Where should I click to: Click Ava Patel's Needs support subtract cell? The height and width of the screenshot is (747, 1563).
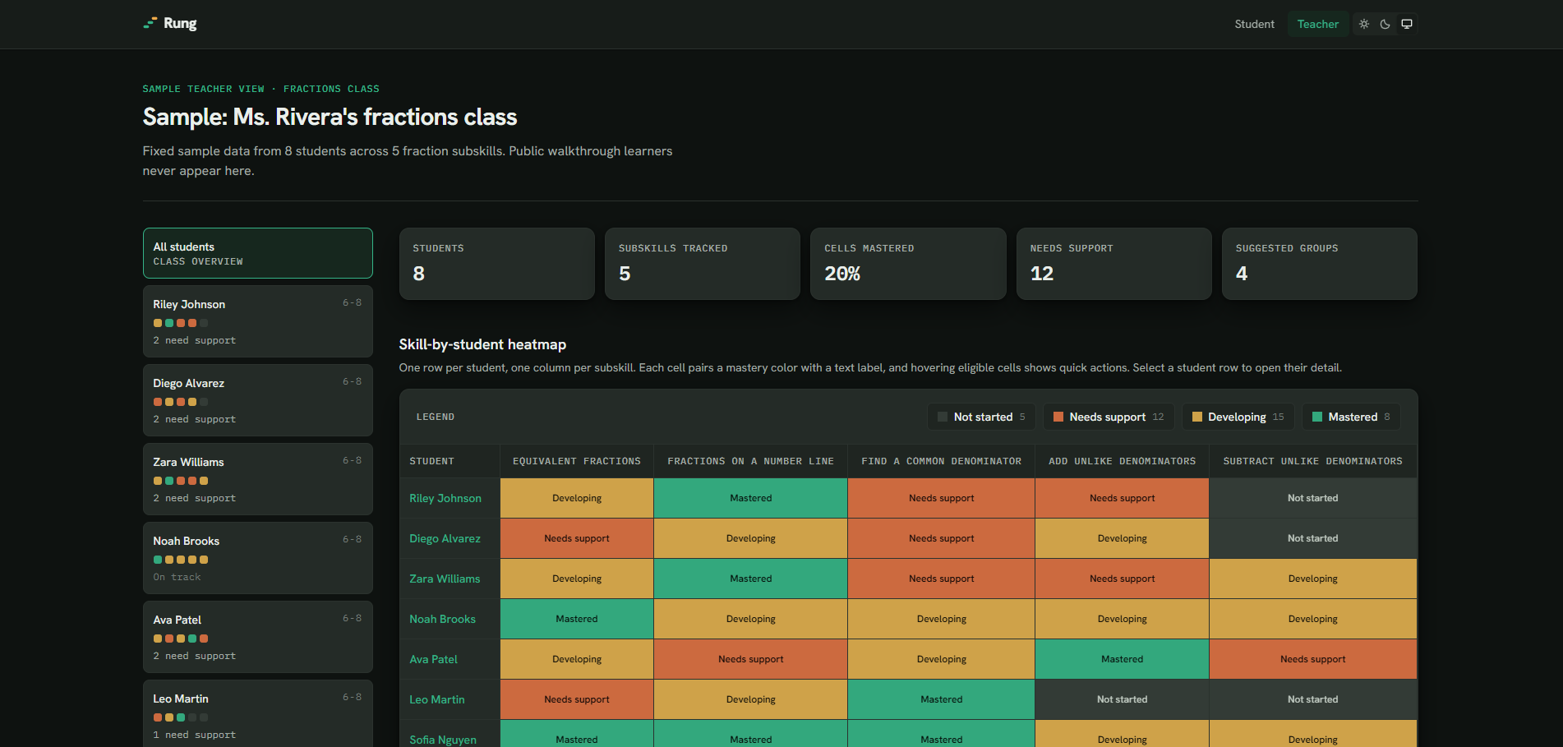(x=1312, y=659)
